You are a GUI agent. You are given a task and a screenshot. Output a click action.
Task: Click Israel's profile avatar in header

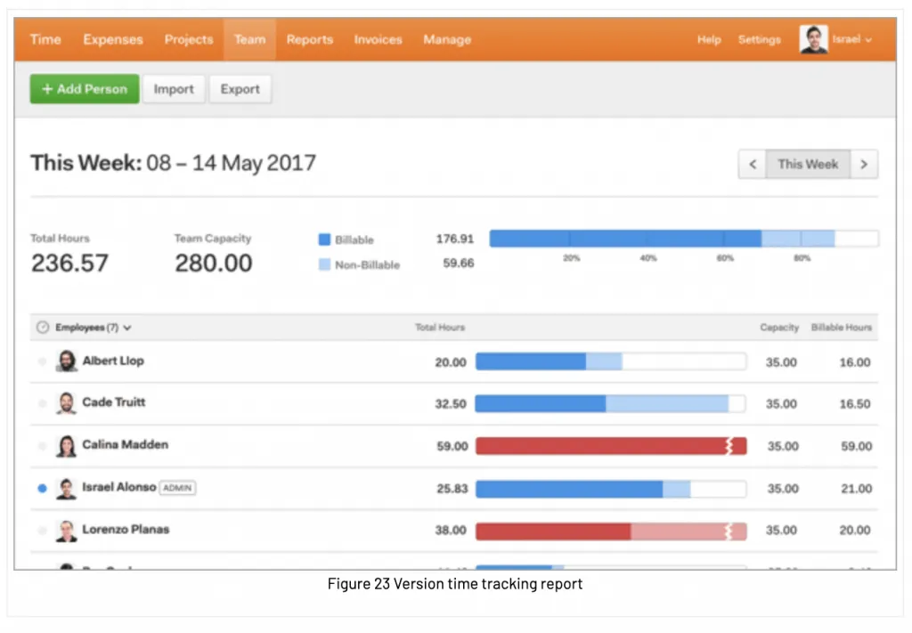(813, 39)
